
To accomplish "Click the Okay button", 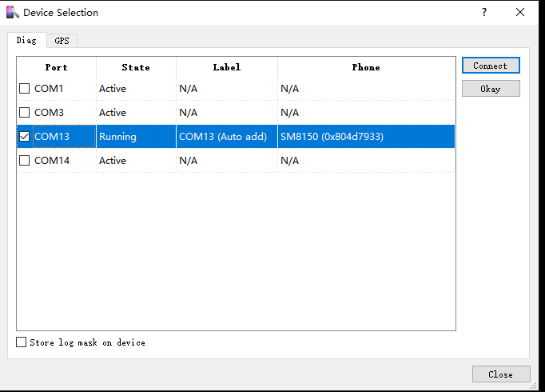I will [491, 89].
